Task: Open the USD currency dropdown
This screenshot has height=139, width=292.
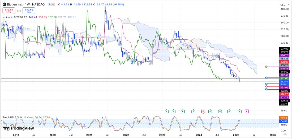Action: click(x=283, y=5)
